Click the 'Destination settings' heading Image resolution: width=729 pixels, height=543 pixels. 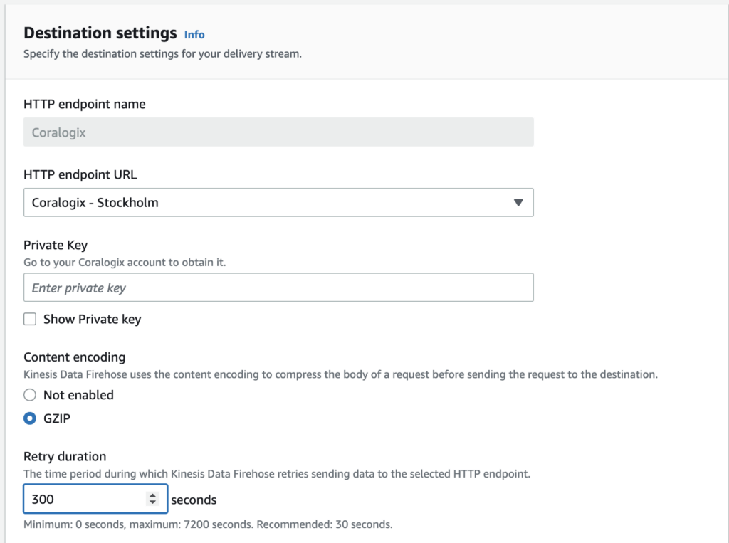pyautogui.click(x=100, y=33)
